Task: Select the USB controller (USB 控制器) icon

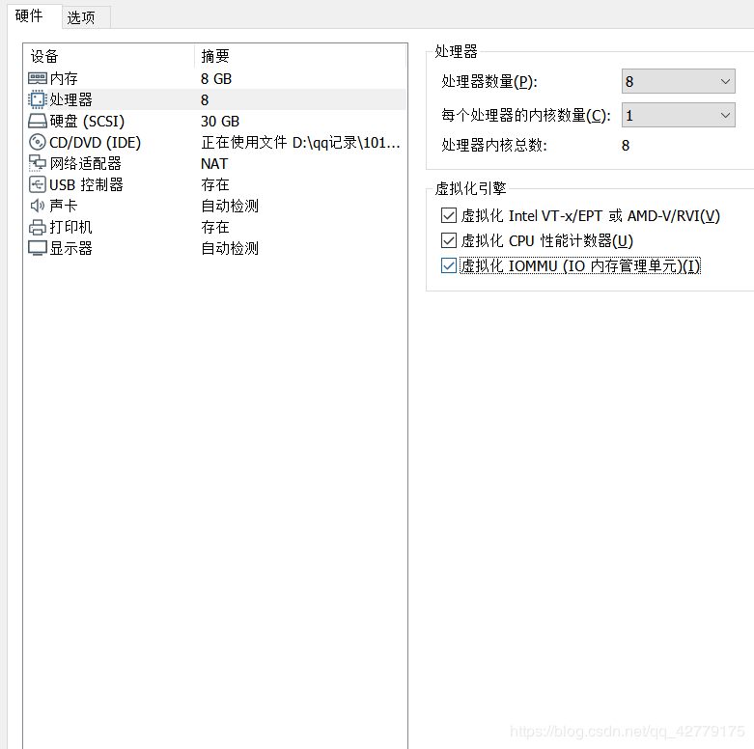Action: [38, 184]
